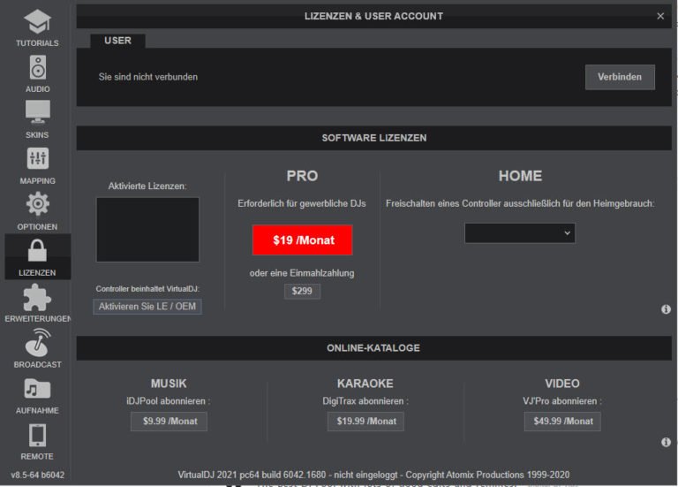Subscribe to VJ'Pro for $49.99 /Monat
Screen dimensions: 678x487
pos(562,422)
